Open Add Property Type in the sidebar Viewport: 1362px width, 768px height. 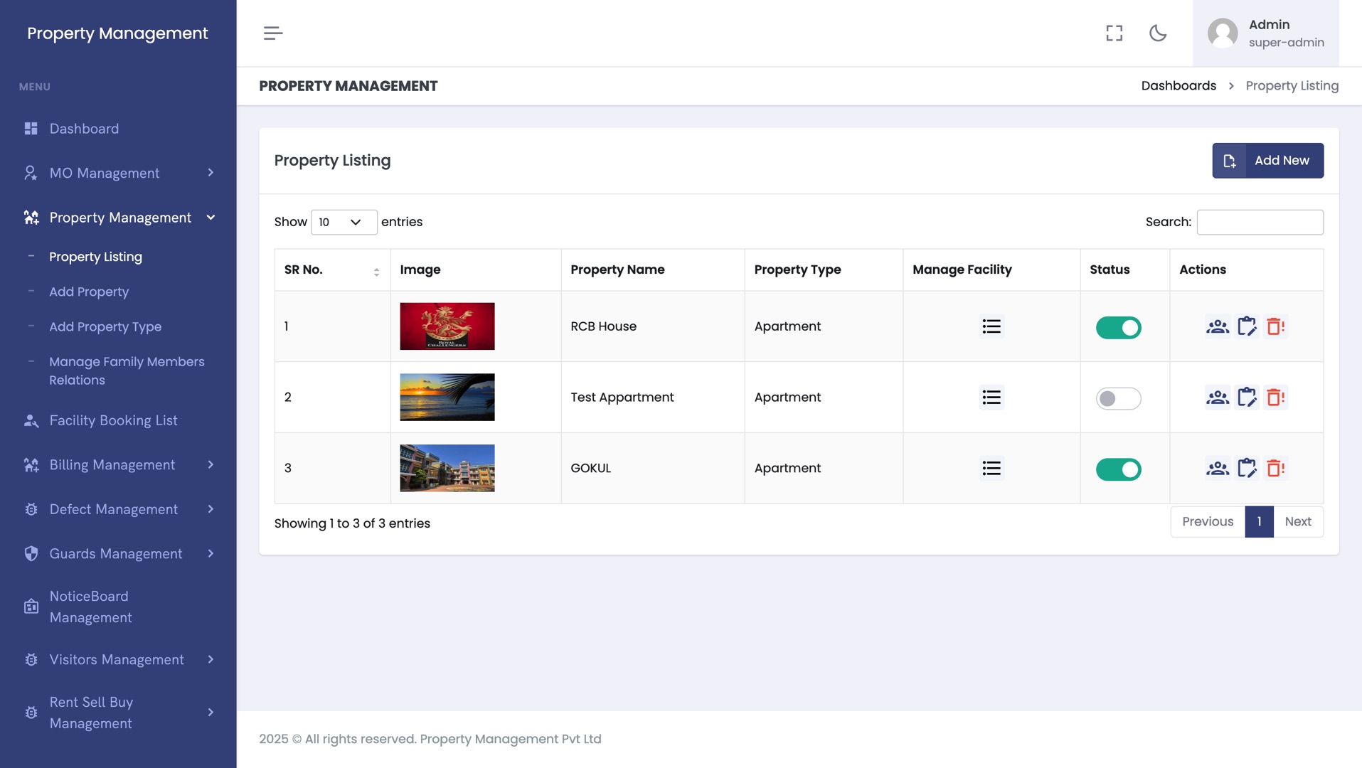point(105,327)
